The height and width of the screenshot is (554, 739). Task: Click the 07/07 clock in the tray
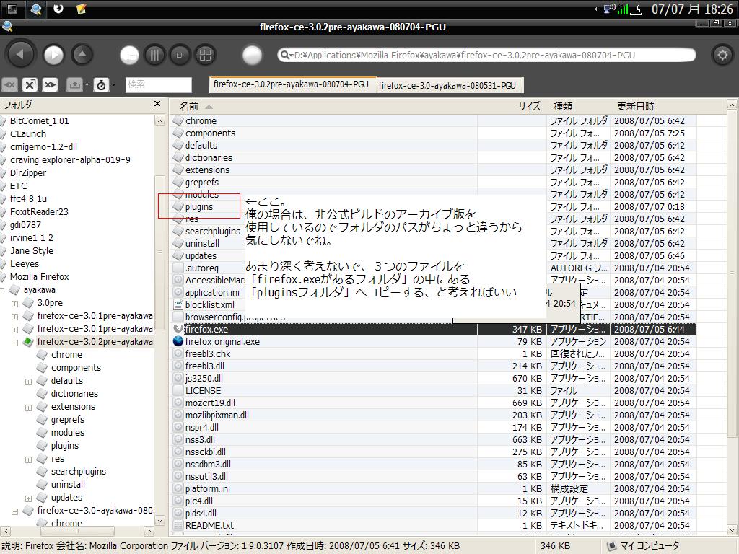pyautogui.click(x=692, y=9)
